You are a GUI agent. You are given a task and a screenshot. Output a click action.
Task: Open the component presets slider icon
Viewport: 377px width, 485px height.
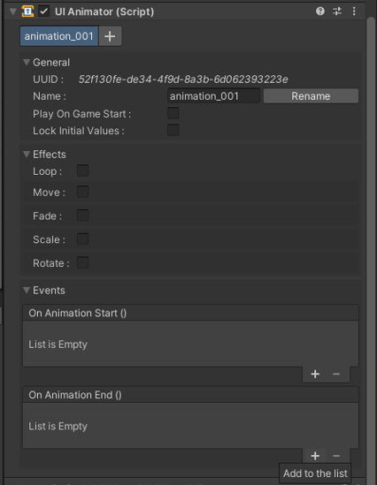[x=337, y=11]
